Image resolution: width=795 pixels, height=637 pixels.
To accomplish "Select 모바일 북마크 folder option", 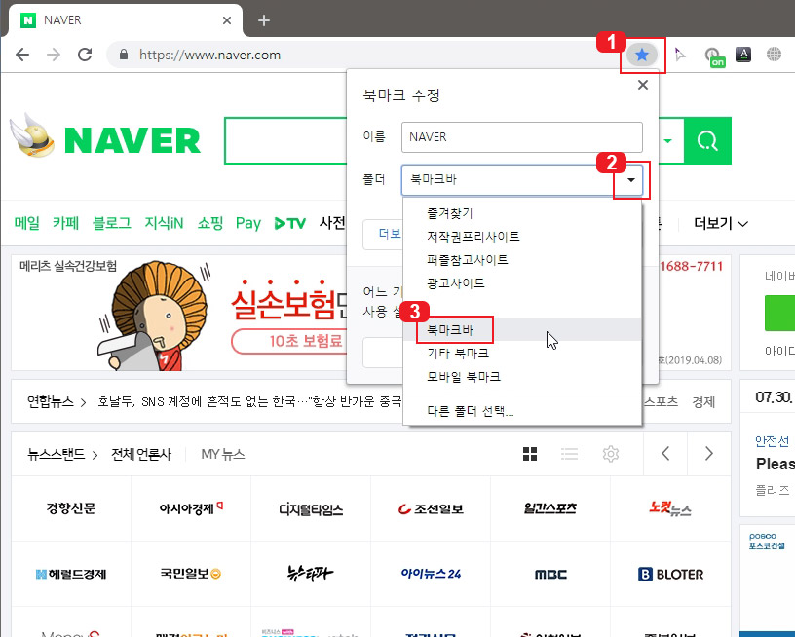I will (x=522, y=377).
